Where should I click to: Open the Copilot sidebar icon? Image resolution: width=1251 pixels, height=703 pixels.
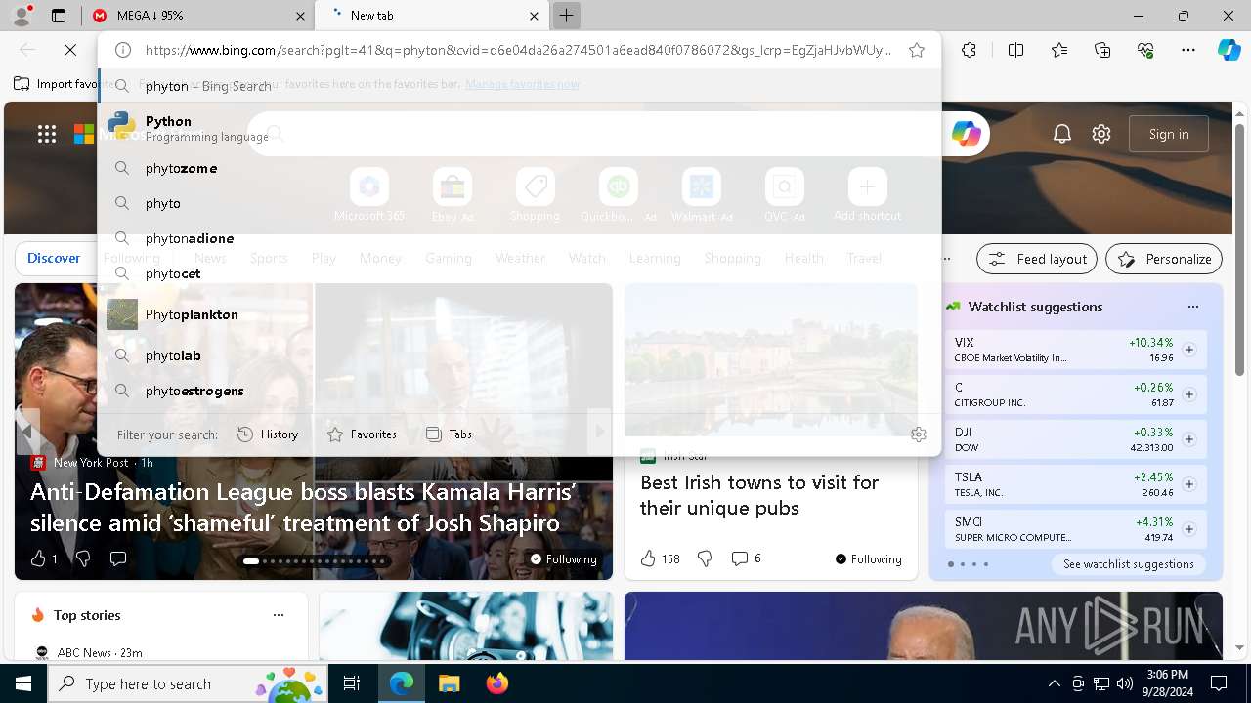(1229, 50)
